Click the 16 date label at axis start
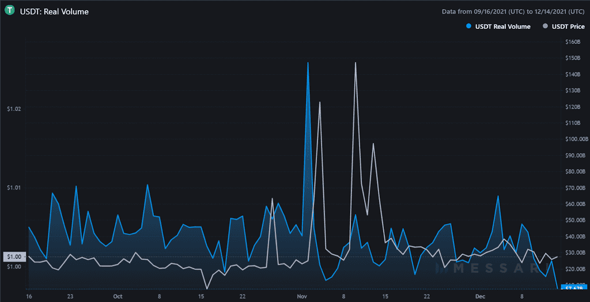The height and width of the screenshot is (302, 590). [x=28, y=296]
